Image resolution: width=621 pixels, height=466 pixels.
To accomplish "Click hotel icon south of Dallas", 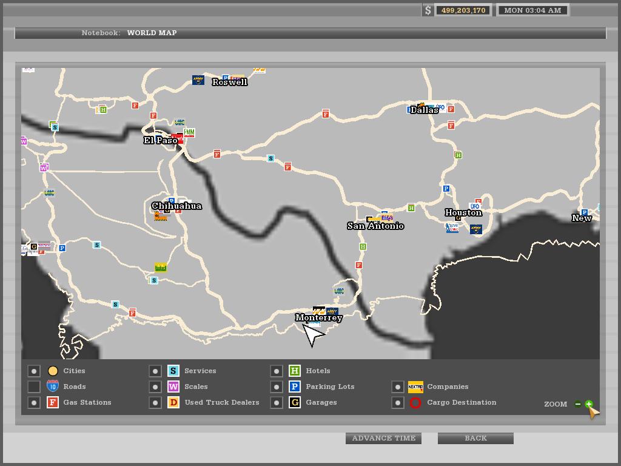I will [x=458, y=155].
